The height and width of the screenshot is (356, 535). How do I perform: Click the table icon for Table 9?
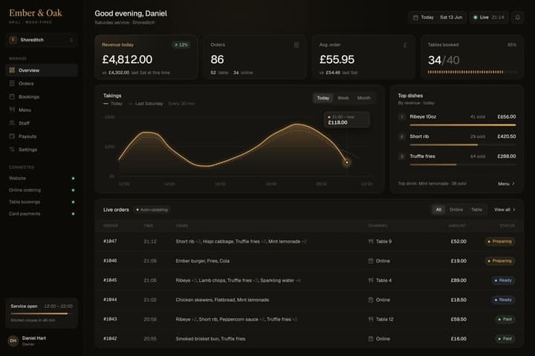coord(371,242)
